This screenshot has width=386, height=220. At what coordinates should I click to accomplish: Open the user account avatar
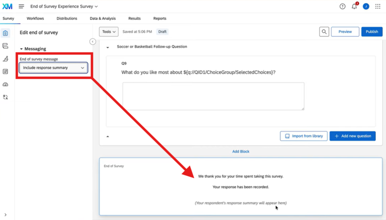click(366, 6)
